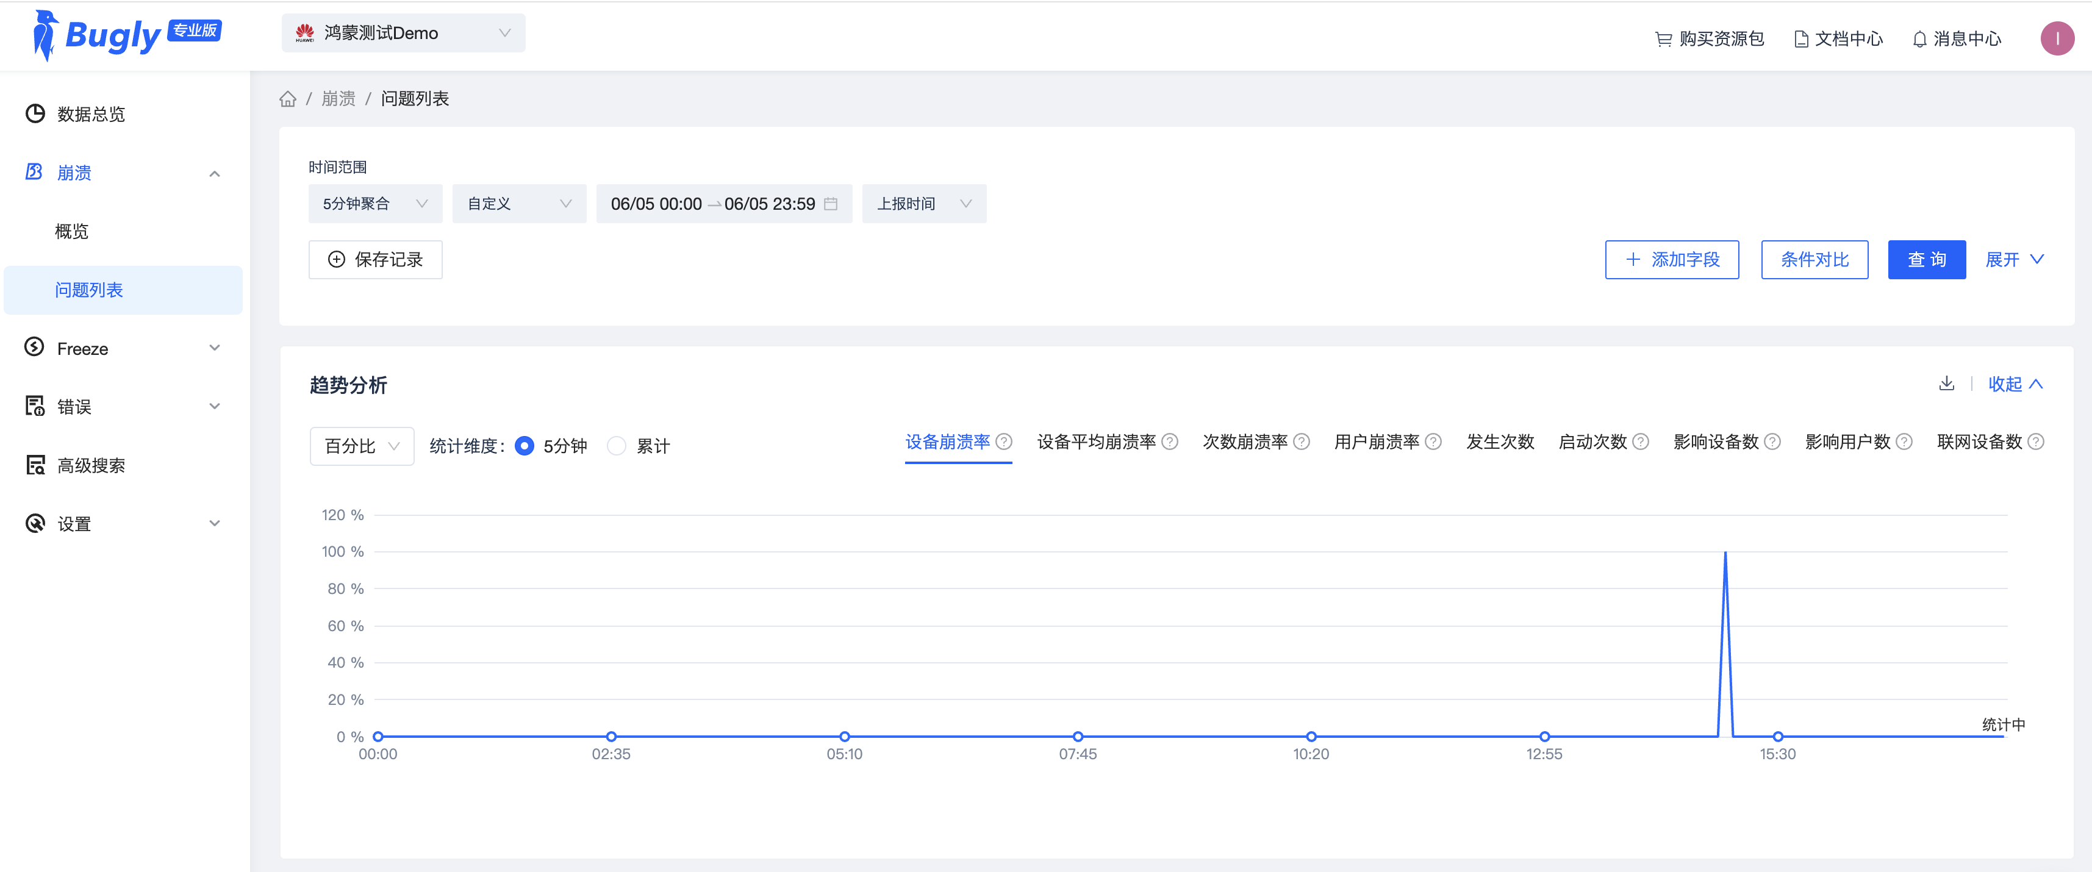Click the 购买资源包 link text

1721,38
